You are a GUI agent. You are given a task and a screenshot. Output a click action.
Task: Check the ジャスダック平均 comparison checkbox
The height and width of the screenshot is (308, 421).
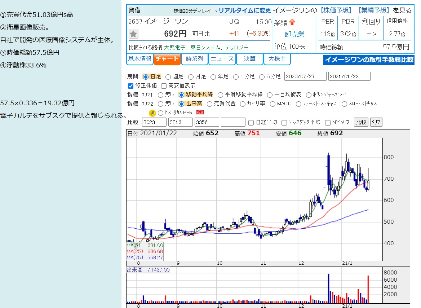[x=284, y=123]
